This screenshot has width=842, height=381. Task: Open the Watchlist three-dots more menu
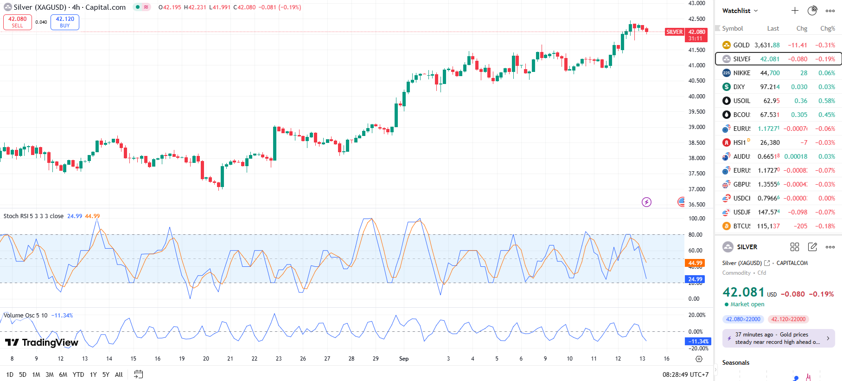pos(830,11)
